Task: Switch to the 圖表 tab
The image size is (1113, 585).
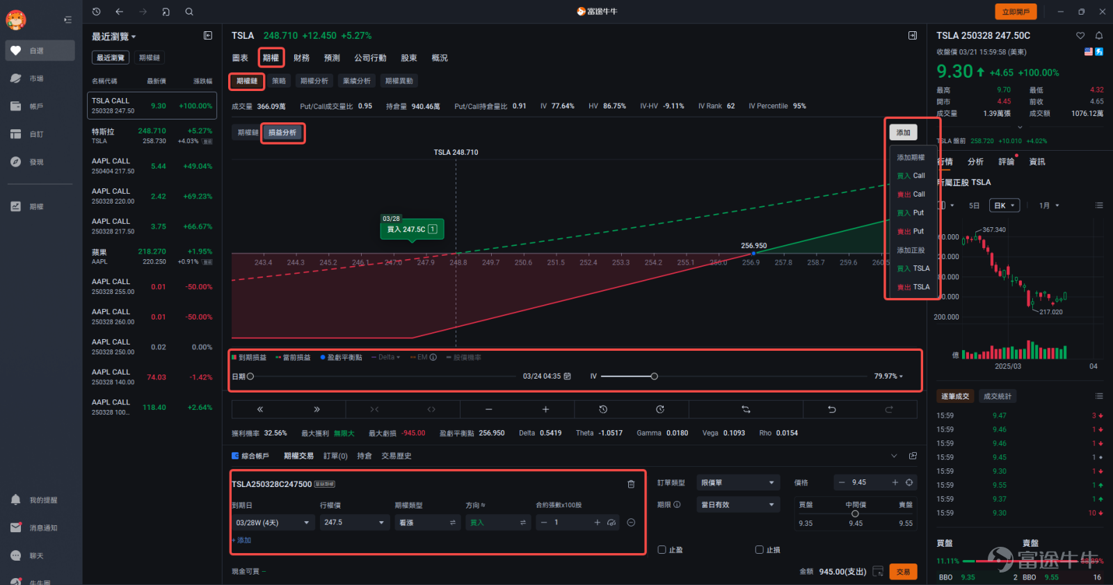Action: coord(240,58)
